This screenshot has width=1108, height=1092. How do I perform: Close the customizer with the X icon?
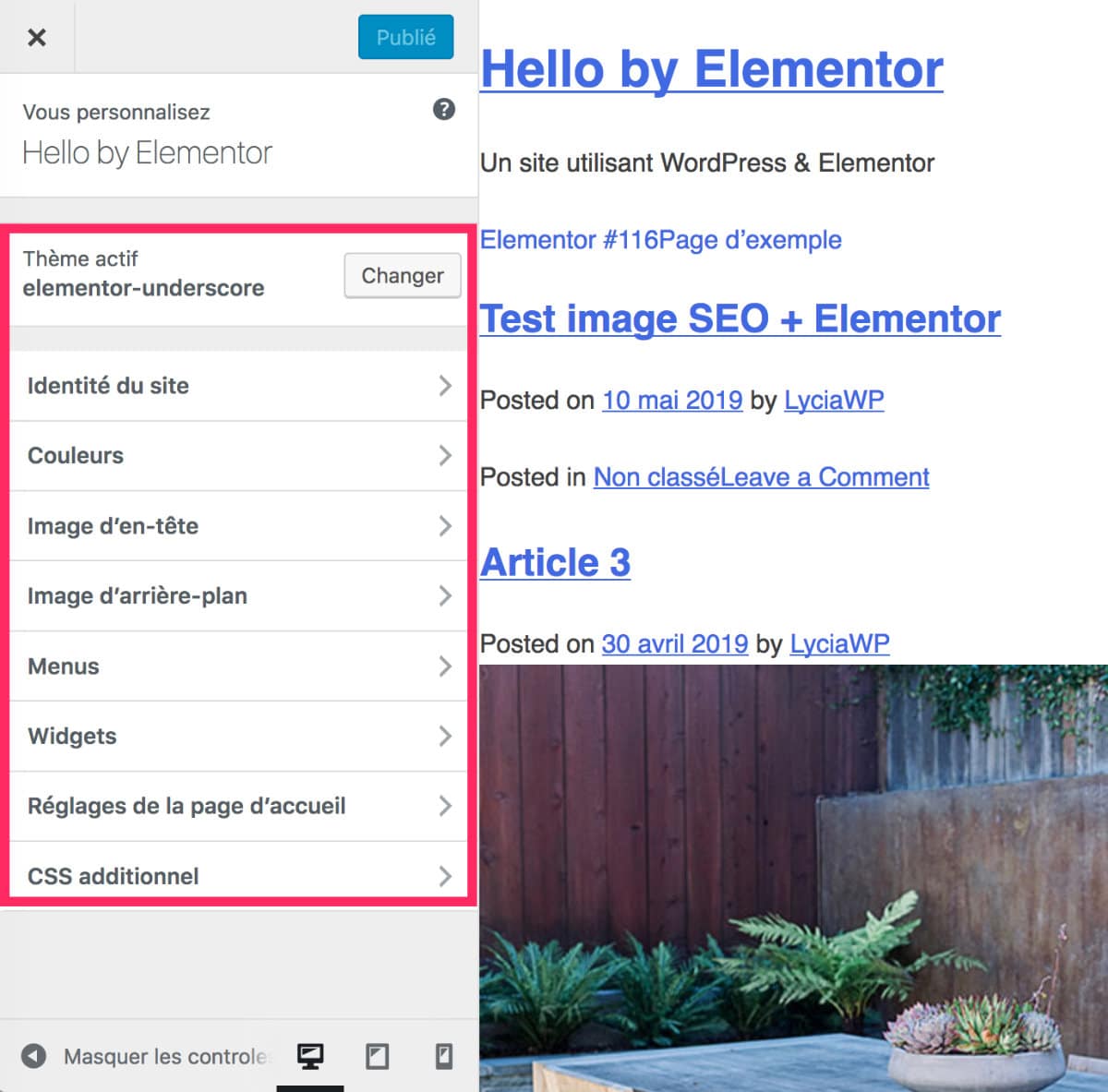(x=37, y=37)
